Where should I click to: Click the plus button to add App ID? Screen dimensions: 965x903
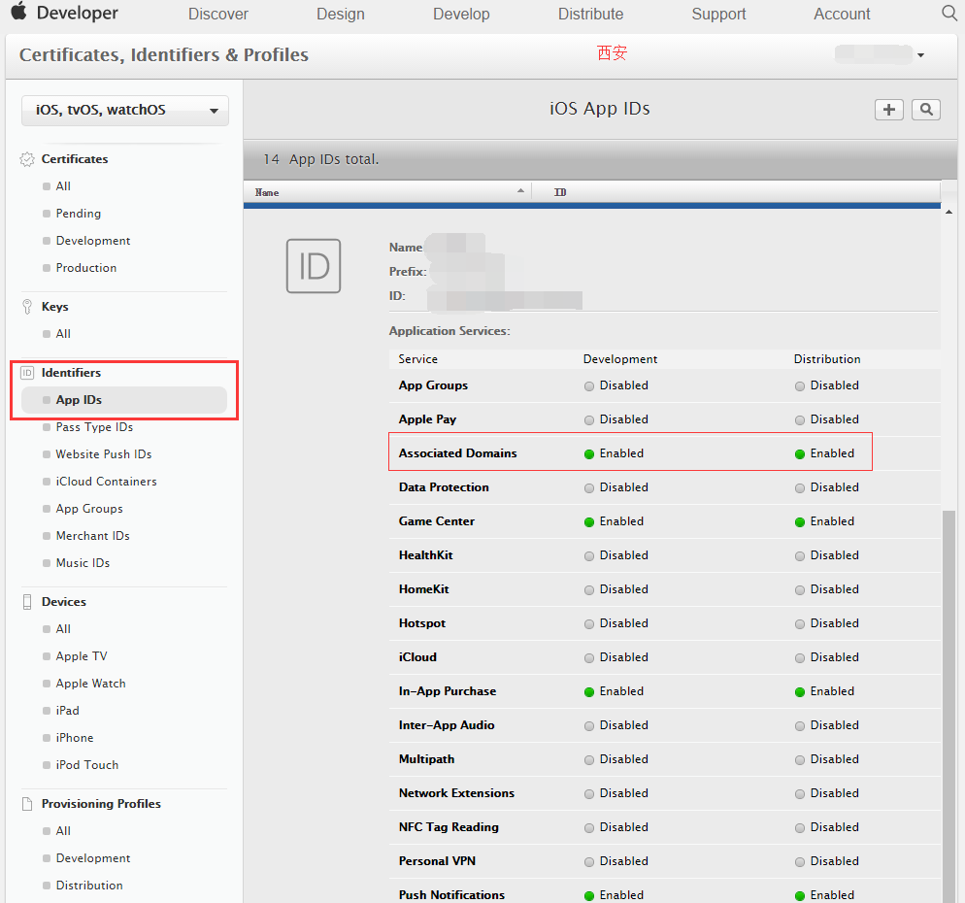click(888, 110)
